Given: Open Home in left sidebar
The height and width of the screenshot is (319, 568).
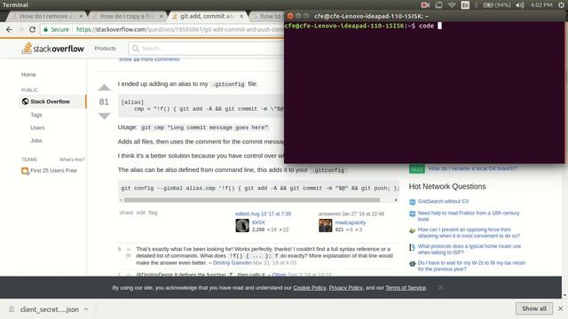Looking at the screenshot, I should (28, 74).
